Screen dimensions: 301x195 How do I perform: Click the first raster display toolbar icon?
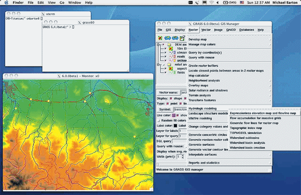click(x=160, y=38)
